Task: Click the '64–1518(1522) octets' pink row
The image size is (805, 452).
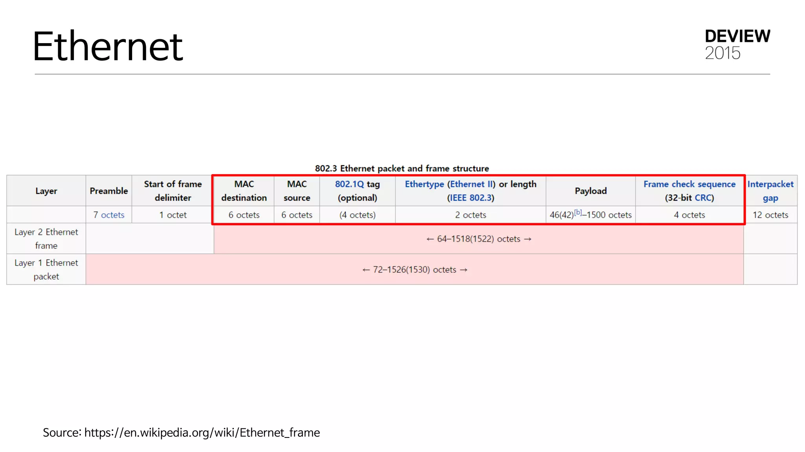Action: pos(478,239)
